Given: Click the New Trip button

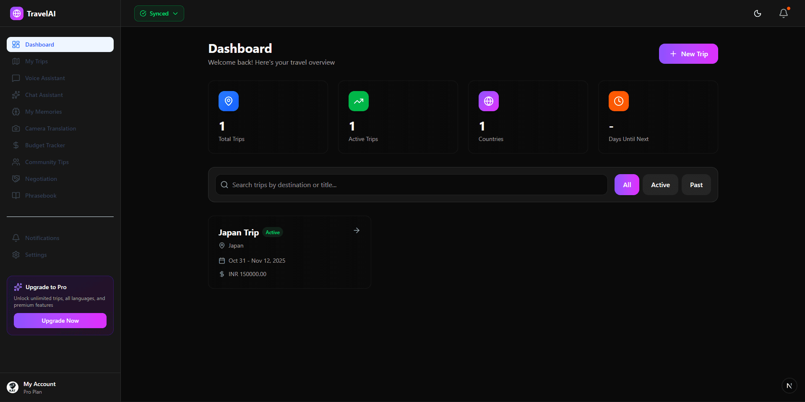Looking at the screenshot, I should (x=688, y=54).
